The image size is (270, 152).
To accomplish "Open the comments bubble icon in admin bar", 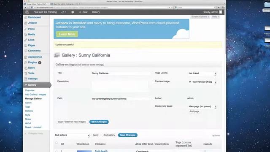I will click(x=73, y=12).
